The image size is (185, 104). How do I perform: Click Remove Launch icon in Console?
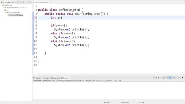(156, 78)
